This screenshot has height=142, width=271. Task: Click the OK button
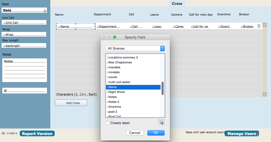pyautogui.click(x=156, y=133)
